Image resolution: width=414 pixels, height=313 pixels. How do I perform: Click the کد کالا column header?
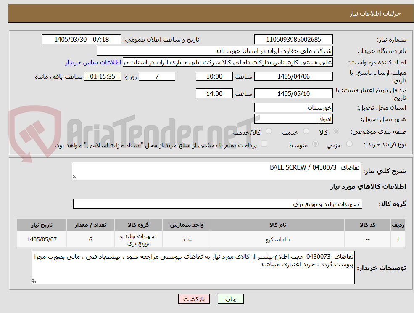coord(367,225)
